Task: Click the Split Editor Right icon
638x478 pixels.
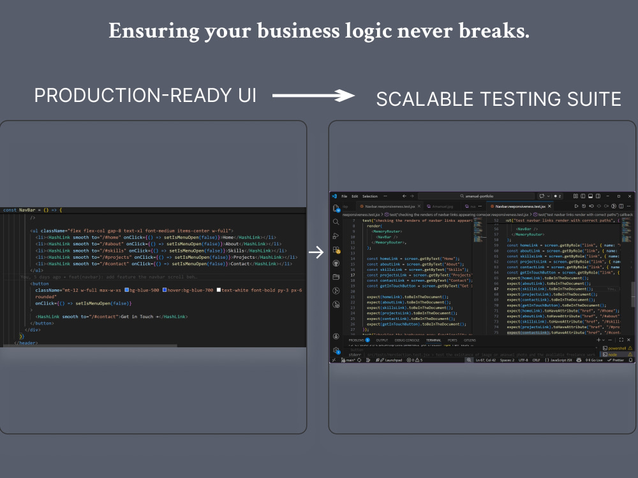Action: pos(621,206)
